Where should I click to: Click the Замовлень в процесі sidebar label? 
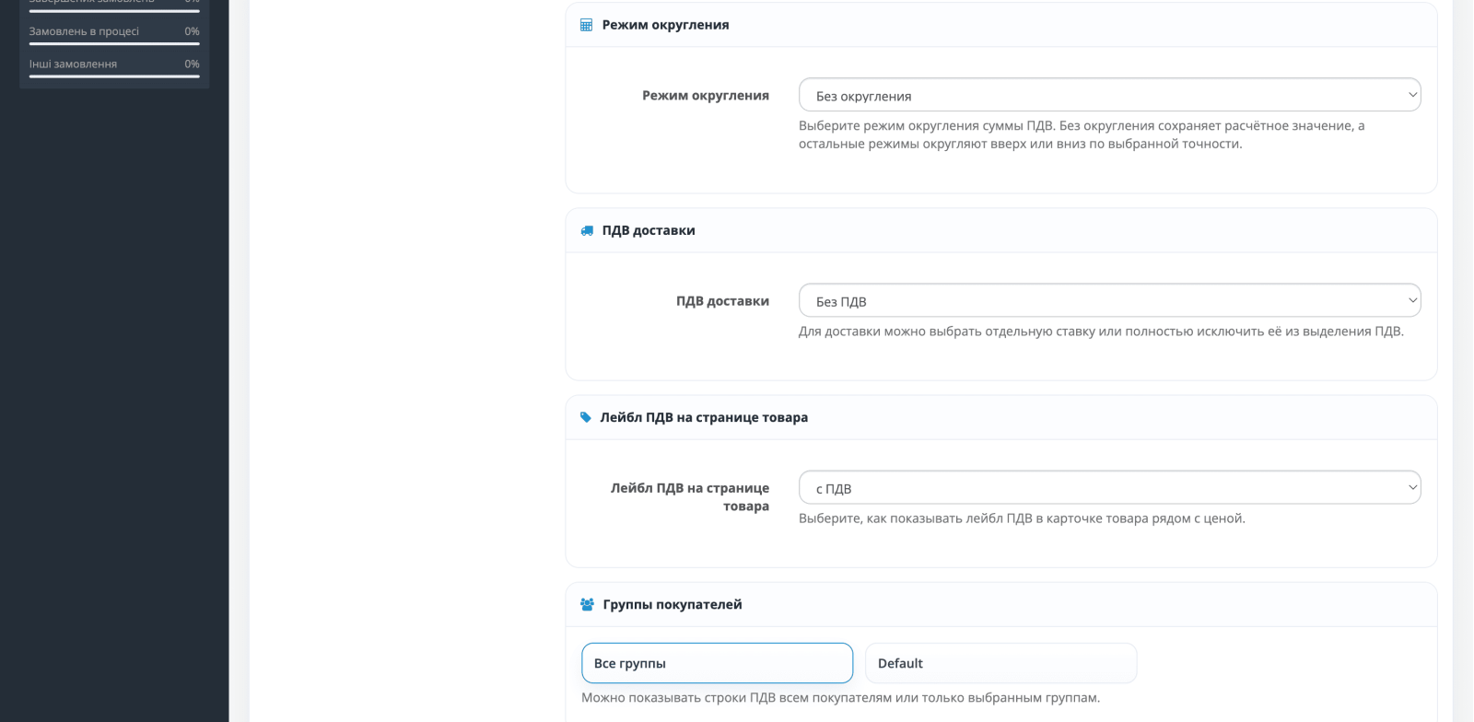pyautogui.click(x=84, y=31)
